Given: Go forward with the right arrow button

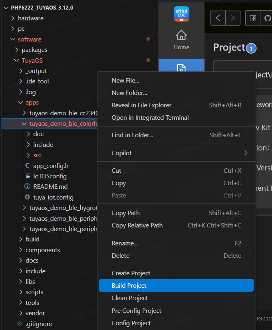Looking at the screenshot, I should pos(233,18).
